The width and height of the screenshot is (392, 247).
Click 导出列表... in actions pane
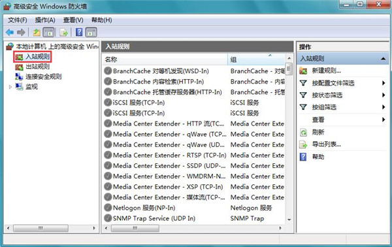point(326,144)
